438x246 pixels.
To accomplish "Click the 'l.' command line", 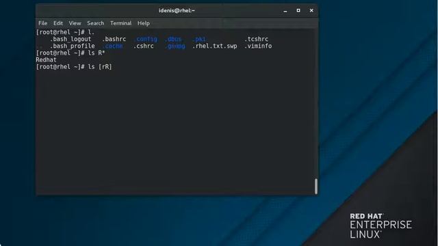I will point(65,32).
